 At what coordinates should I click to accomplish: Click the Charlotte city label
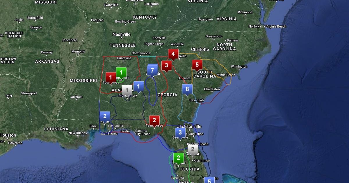pos(200,49)
